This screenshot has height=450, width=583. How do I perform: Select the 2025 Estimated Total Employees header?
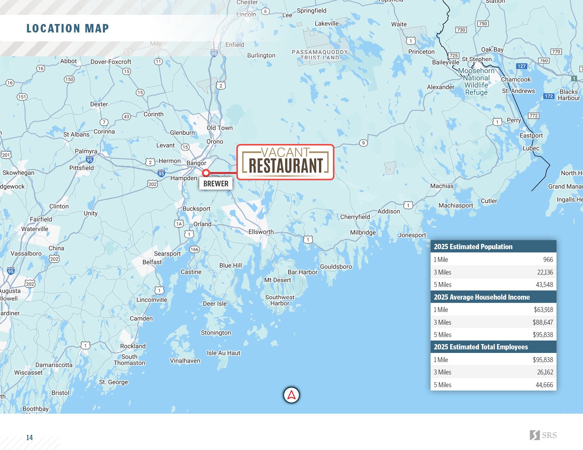493,347
